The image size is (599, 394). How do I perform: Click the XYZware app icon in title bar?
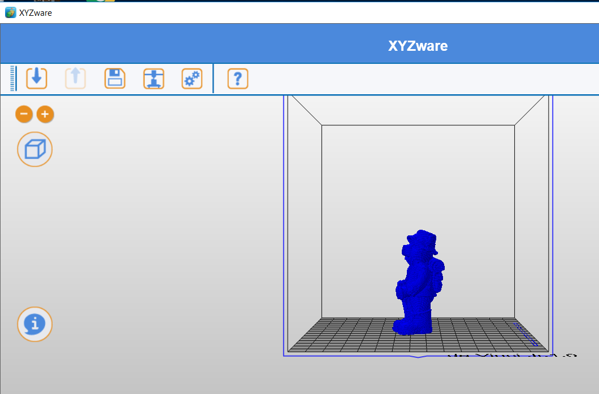click(x=10, y=12)
